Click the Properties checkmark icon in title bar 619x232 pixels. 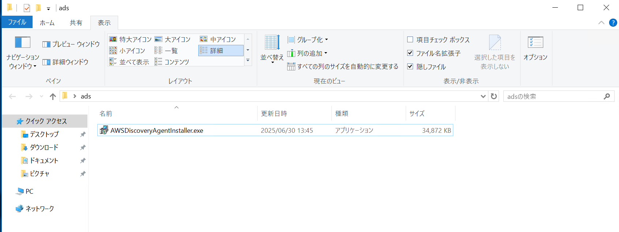[27, 8]
